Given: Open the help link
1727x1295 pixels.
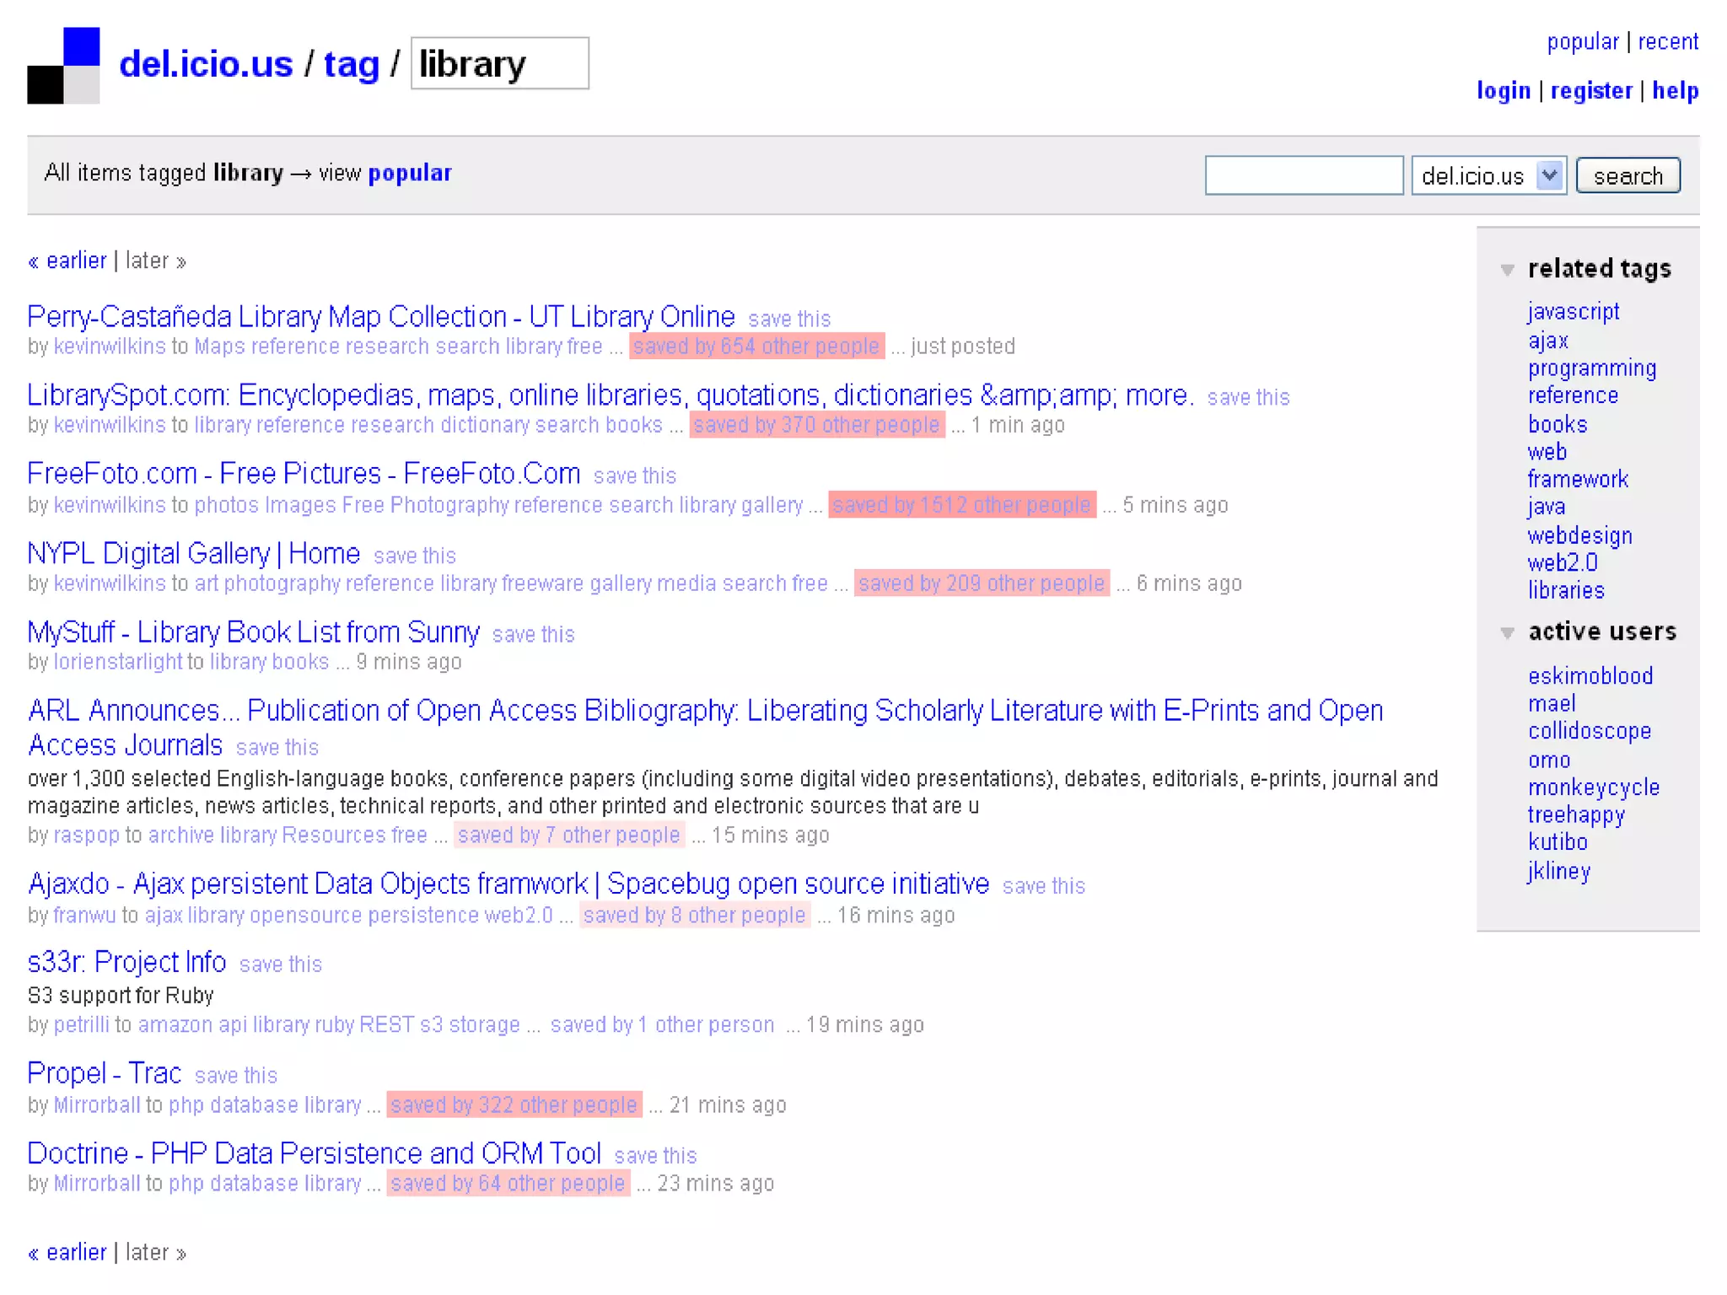Looking at the screenshot, I should tap(1674, 90).
